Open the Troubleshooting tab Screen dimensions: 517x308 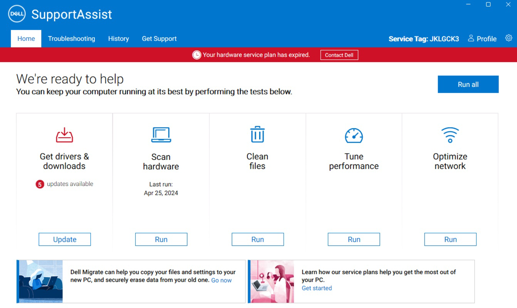point(71,38)
